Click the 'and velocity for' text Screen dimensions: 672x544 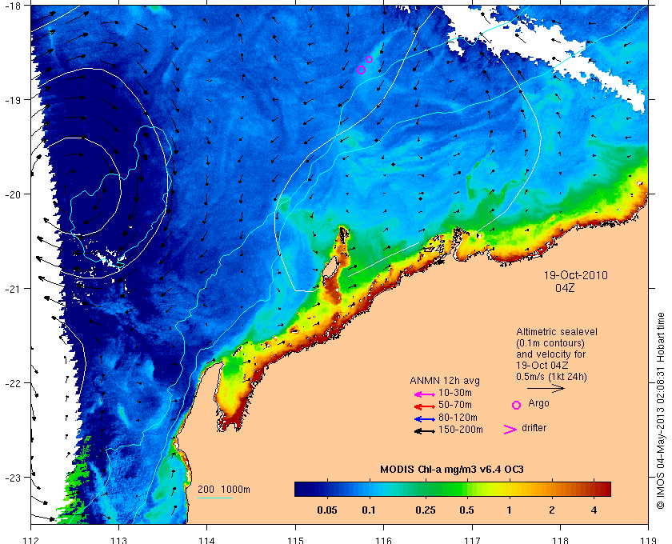click(550, 354)
